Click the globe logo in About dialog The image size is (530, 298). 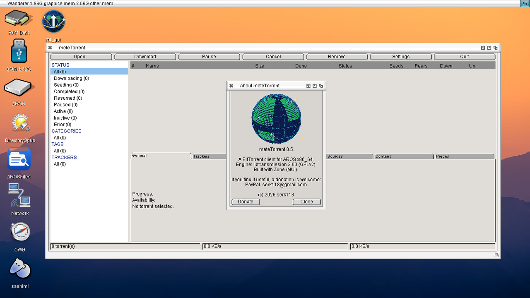276,119
